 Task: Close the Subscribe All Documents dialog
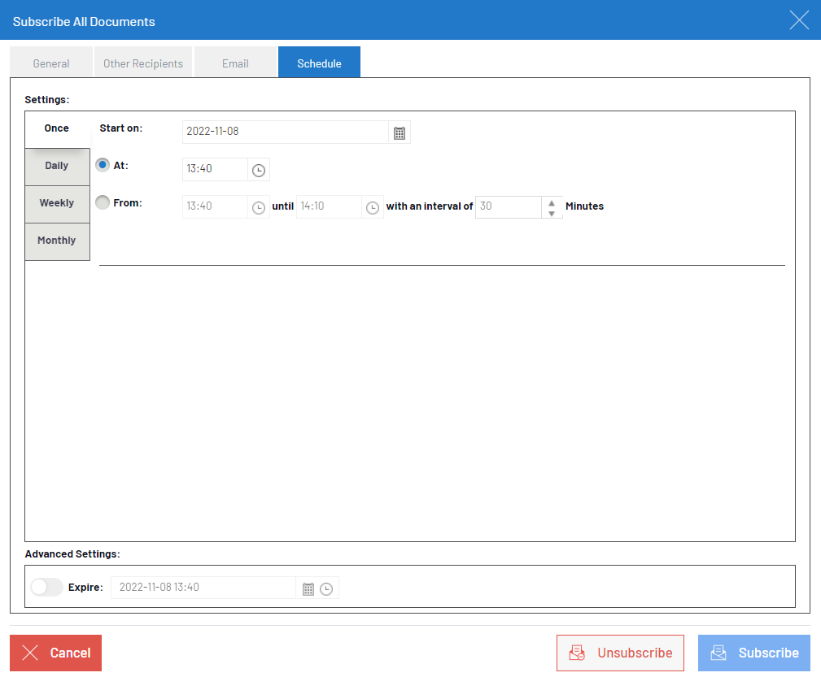point(799,20)
